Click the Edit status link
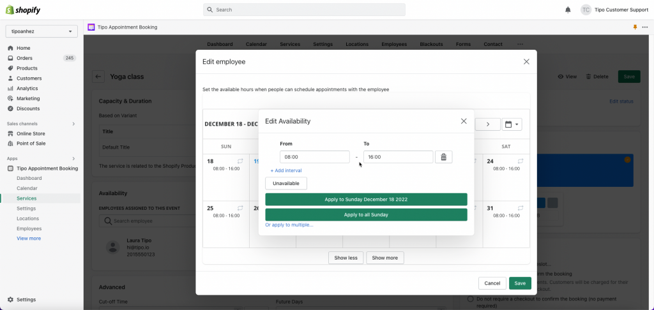 coord(621,101)
